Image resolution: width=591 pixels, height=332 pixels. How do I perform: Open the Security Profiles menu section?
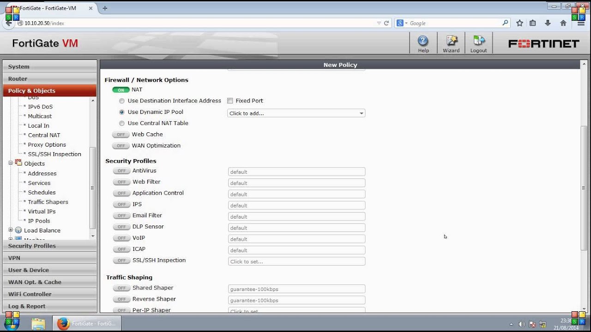(x=50, y=246)
